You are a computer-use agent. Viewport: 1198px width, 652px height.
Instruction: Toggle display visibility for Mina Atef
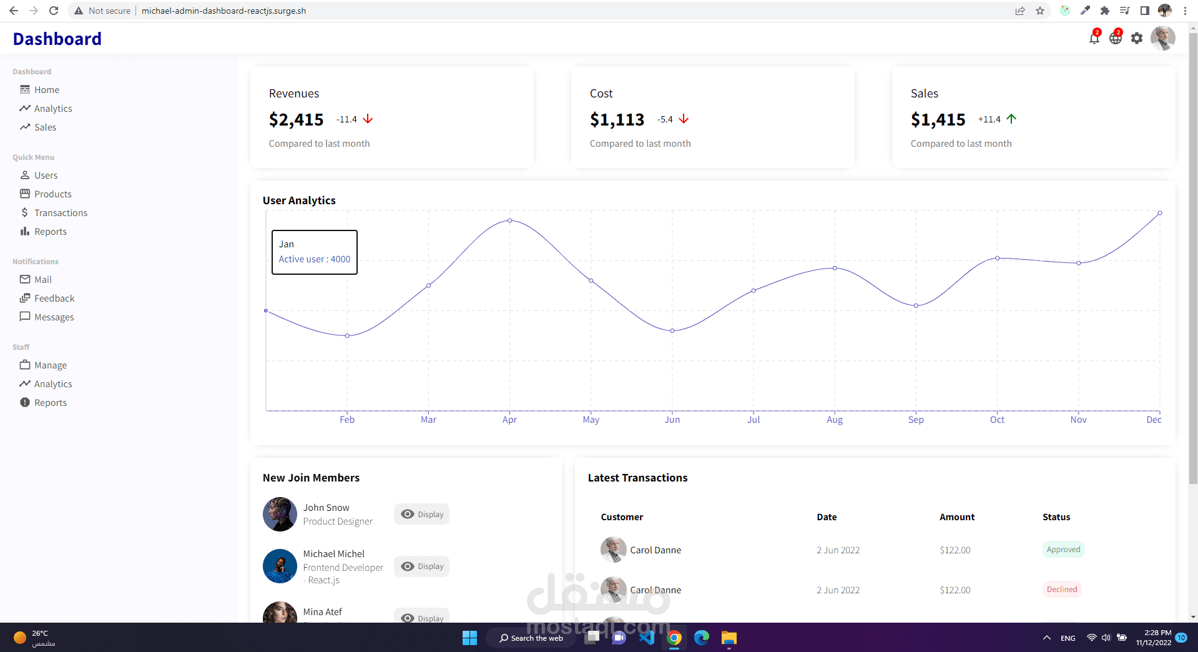[x=421, y=618]
